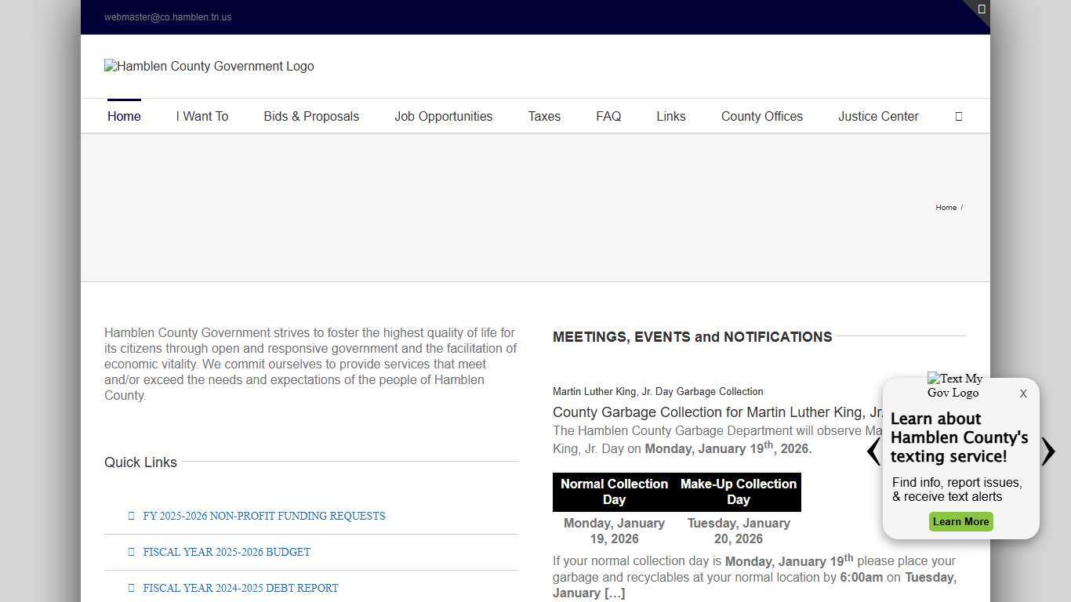1071x602 pixels.
Task: Open the sliding bar toggle in top corner
Action: [981, 9]
